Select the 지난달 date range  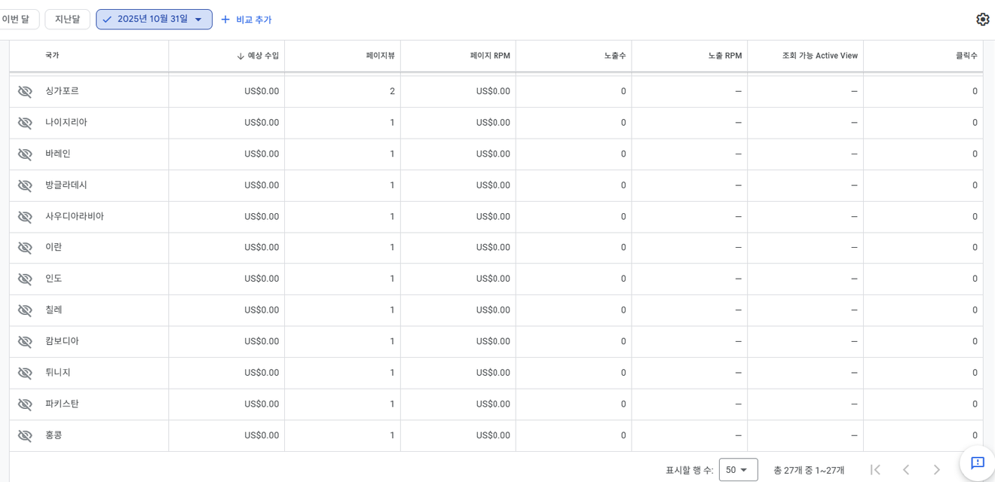pos(67,20)
